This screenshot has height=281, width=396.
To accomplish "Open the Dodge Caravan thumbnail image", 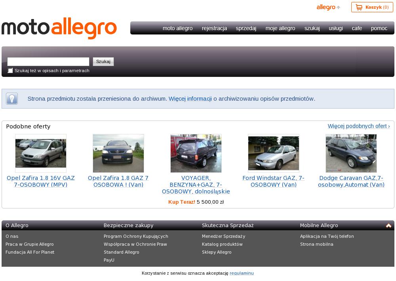I will (351, 153).
